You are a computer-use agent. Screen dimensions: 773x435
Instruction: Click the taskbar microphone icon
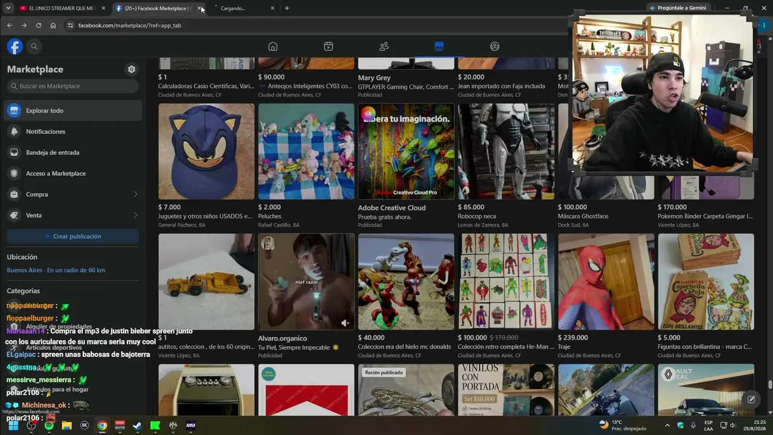[693, 425]
